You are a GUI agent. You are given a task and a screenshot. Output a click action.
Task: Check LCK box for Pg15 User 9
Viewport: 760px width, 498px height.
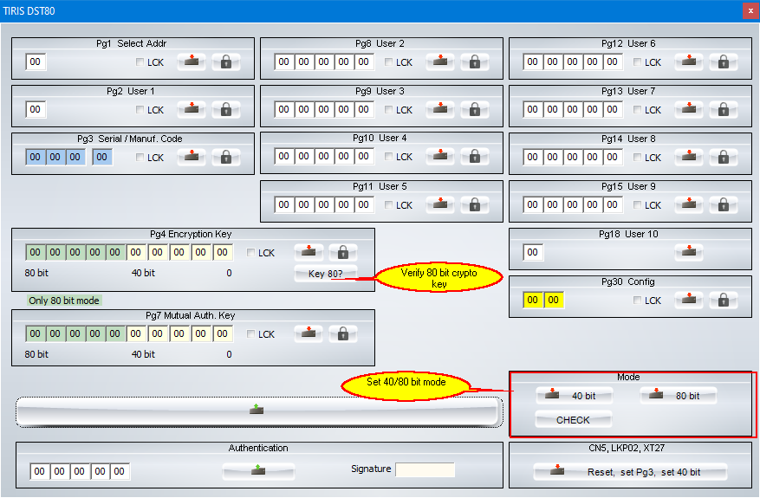point(637,205)
